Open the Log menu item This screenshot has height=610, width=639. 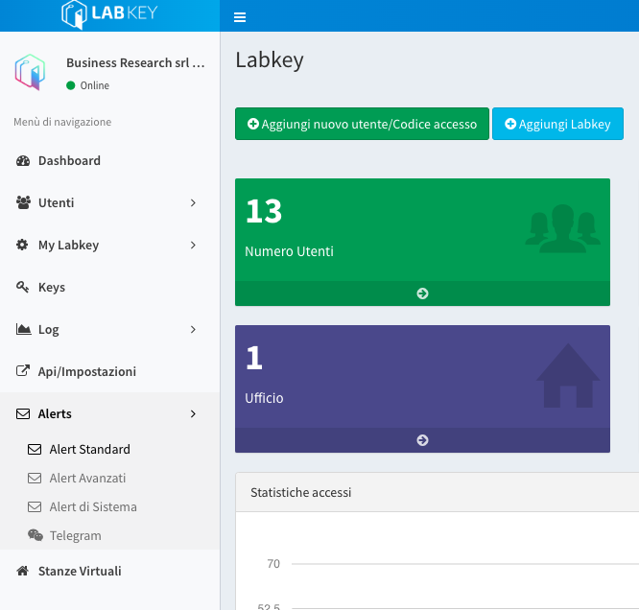tap(110, 329)
